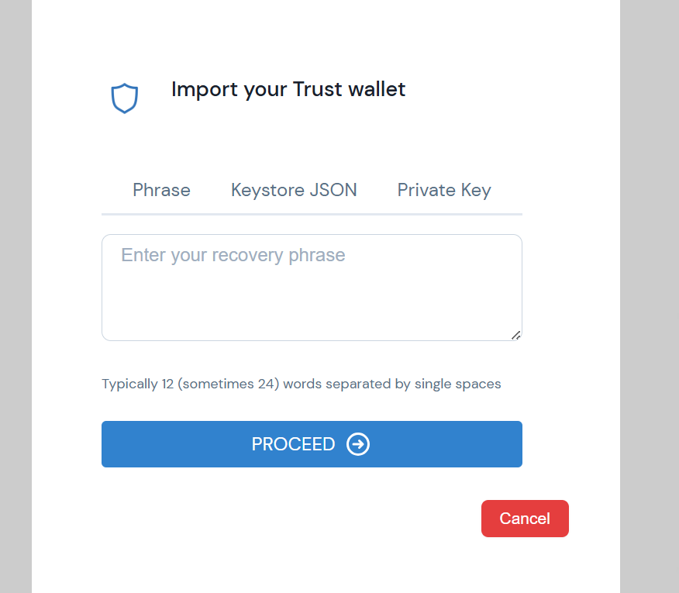Click the diagonal resize grip of the phrase box
This screenshot has width=679, height=593.
(515, 333)
